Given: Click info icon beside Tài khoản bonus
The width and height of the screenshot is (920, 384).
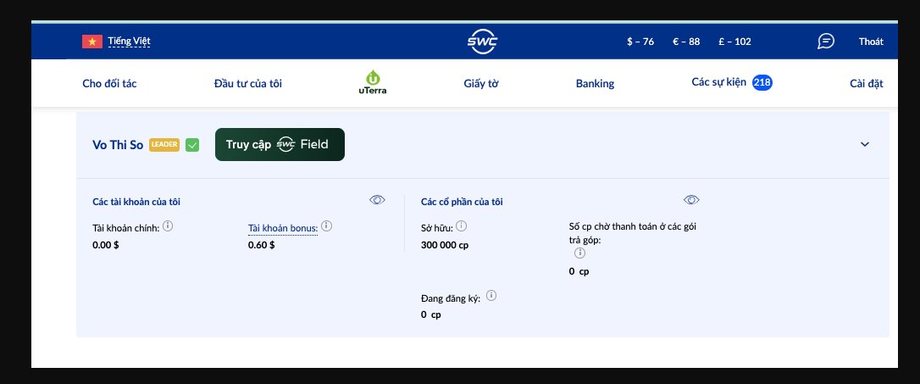Looking at the screenshot, I should pos(326,225).
